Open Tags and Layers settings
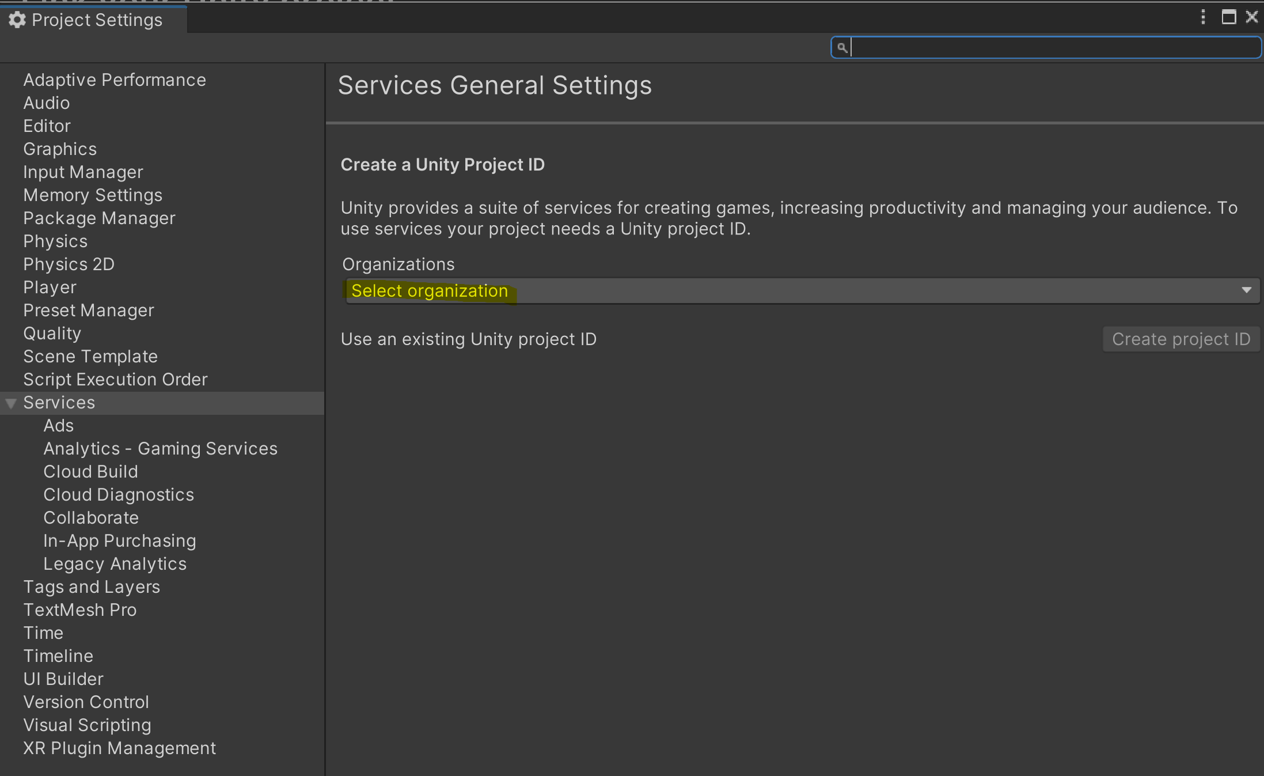This screenshot has height=776, width=1264. point(92,587)
